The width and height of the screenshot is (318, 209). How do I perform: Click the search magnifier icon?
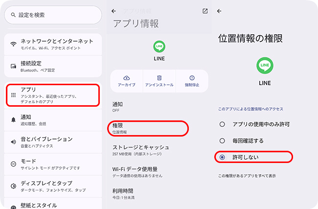[x=13, y=15]
